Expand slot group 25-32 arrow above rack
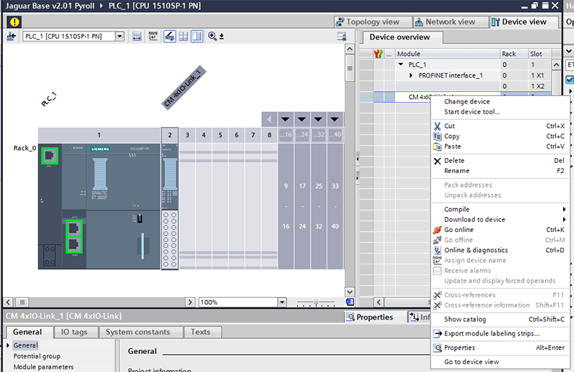 coord(318,119)
